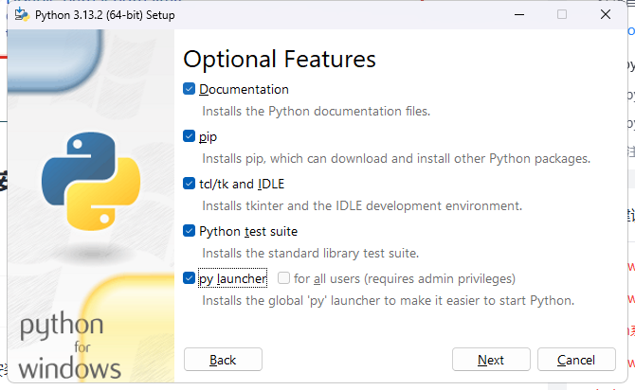Cancel the Python setup
The height and width of the screenshot is (390, 635).
click(x=576, y=360)
